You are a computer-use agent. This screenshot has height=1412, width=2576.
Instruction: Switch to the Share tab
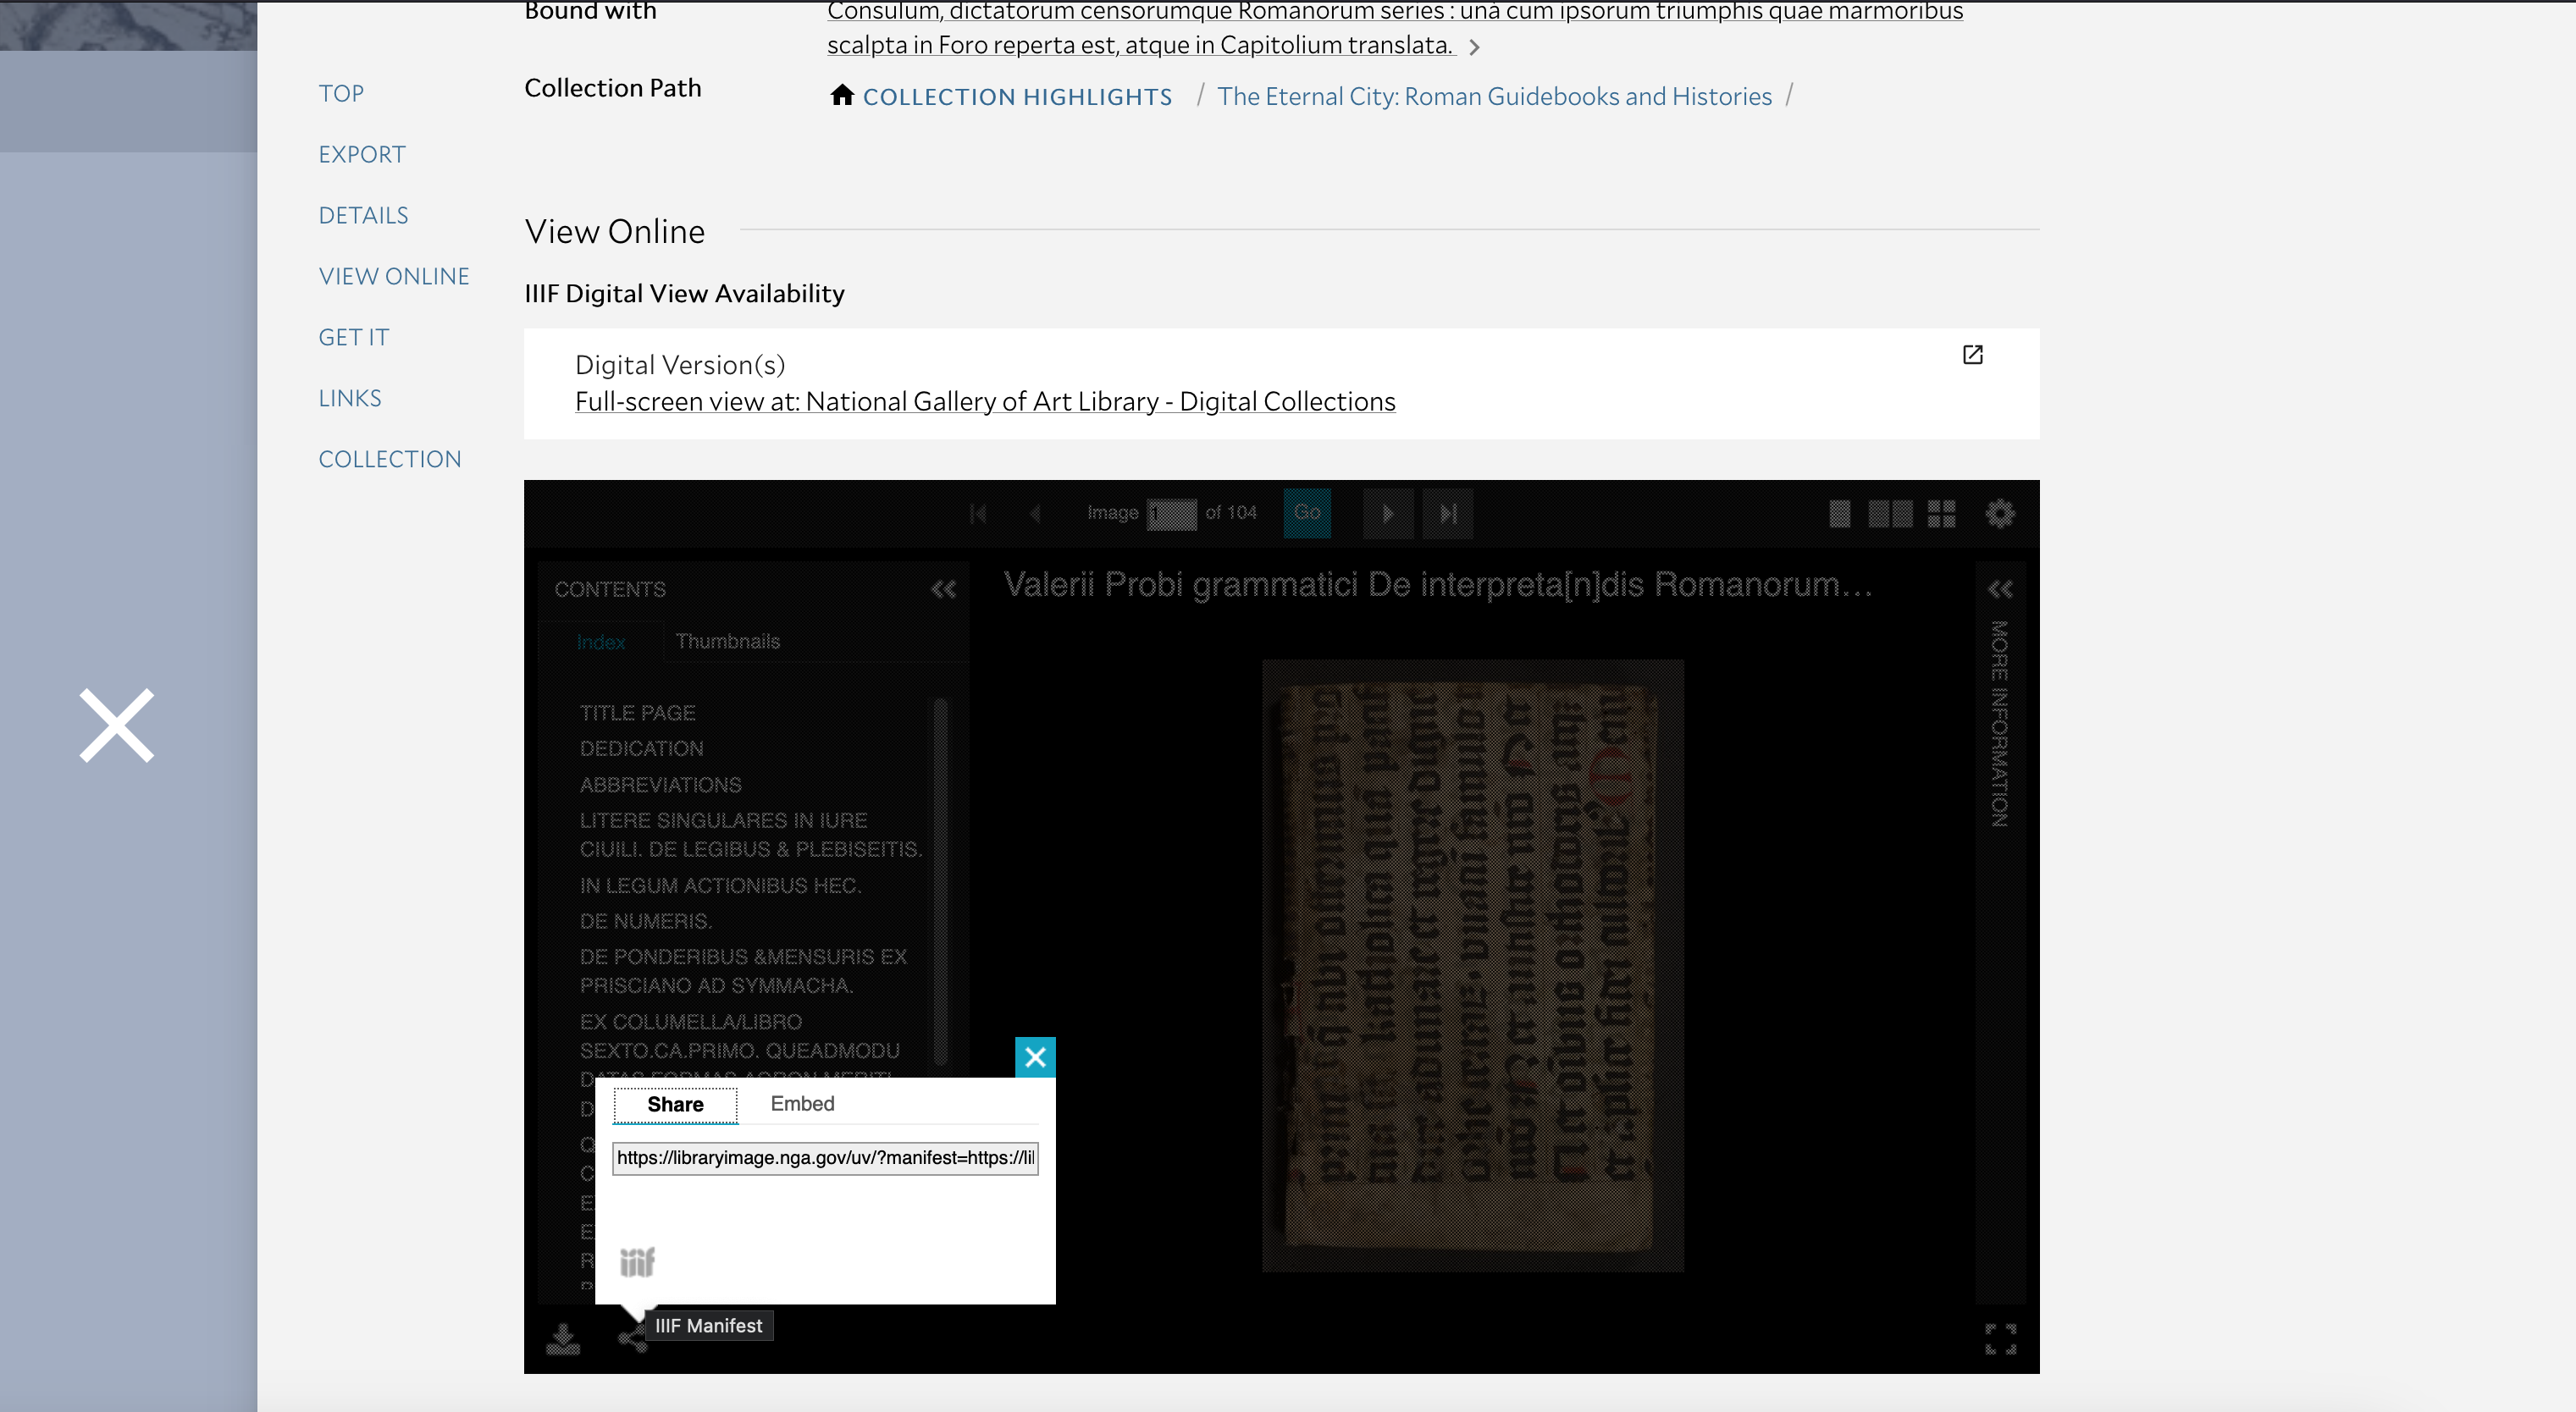(675, 1105)
